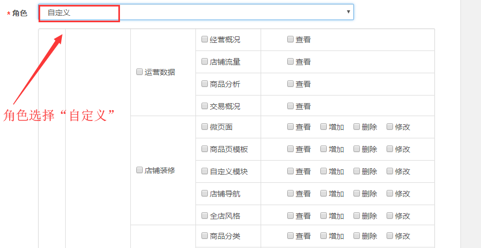Screen dimensions: 481x248
Task: Select the 商品分析 checkbox
Action: [x=205, y=84]
